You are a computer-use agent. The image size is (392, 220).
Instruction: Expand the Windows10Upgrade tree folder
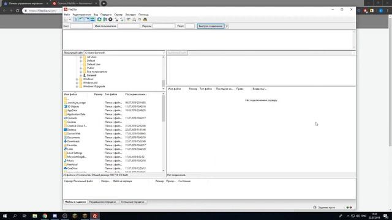(x=77, y=87)
